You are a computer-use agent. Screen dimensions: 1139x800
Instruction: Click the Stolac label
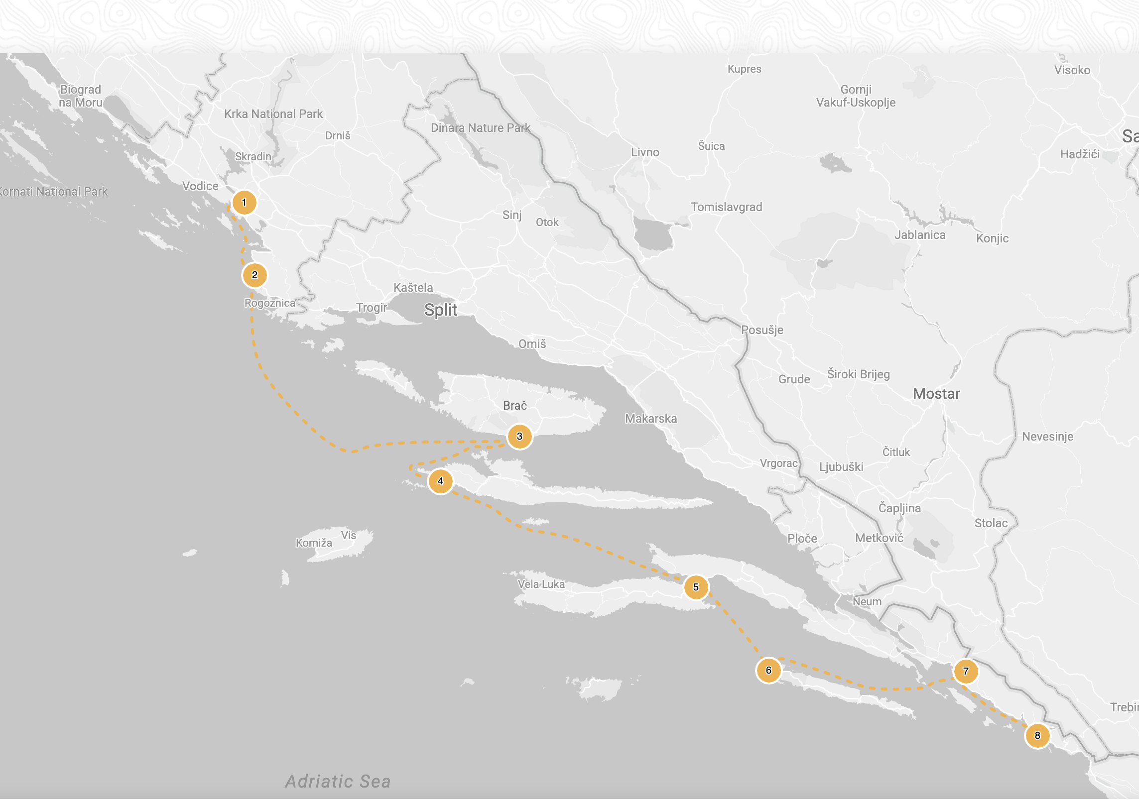tap(991, 523)
